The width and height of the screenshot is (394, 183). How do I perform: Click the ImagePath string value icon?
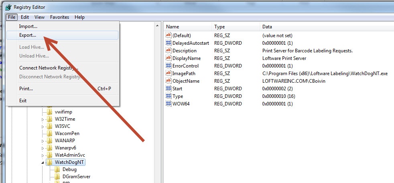169,74
